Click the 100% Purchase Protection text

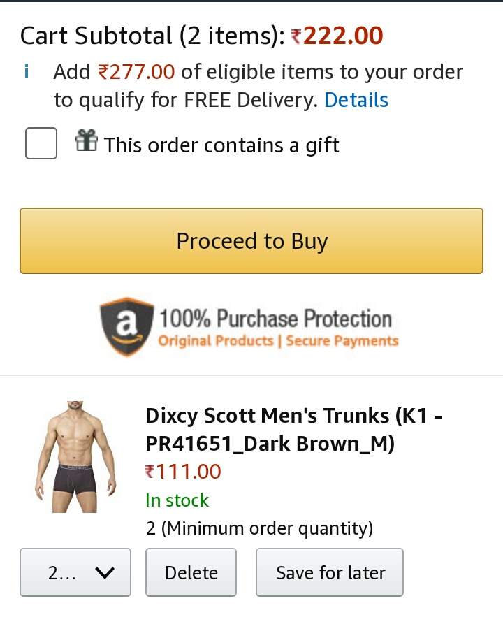[x=276, y=319]
